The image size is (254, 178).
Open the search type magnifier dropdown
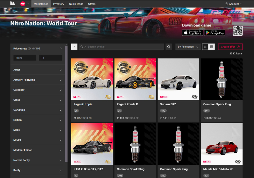pyautogui.click(x=83, y=47)
